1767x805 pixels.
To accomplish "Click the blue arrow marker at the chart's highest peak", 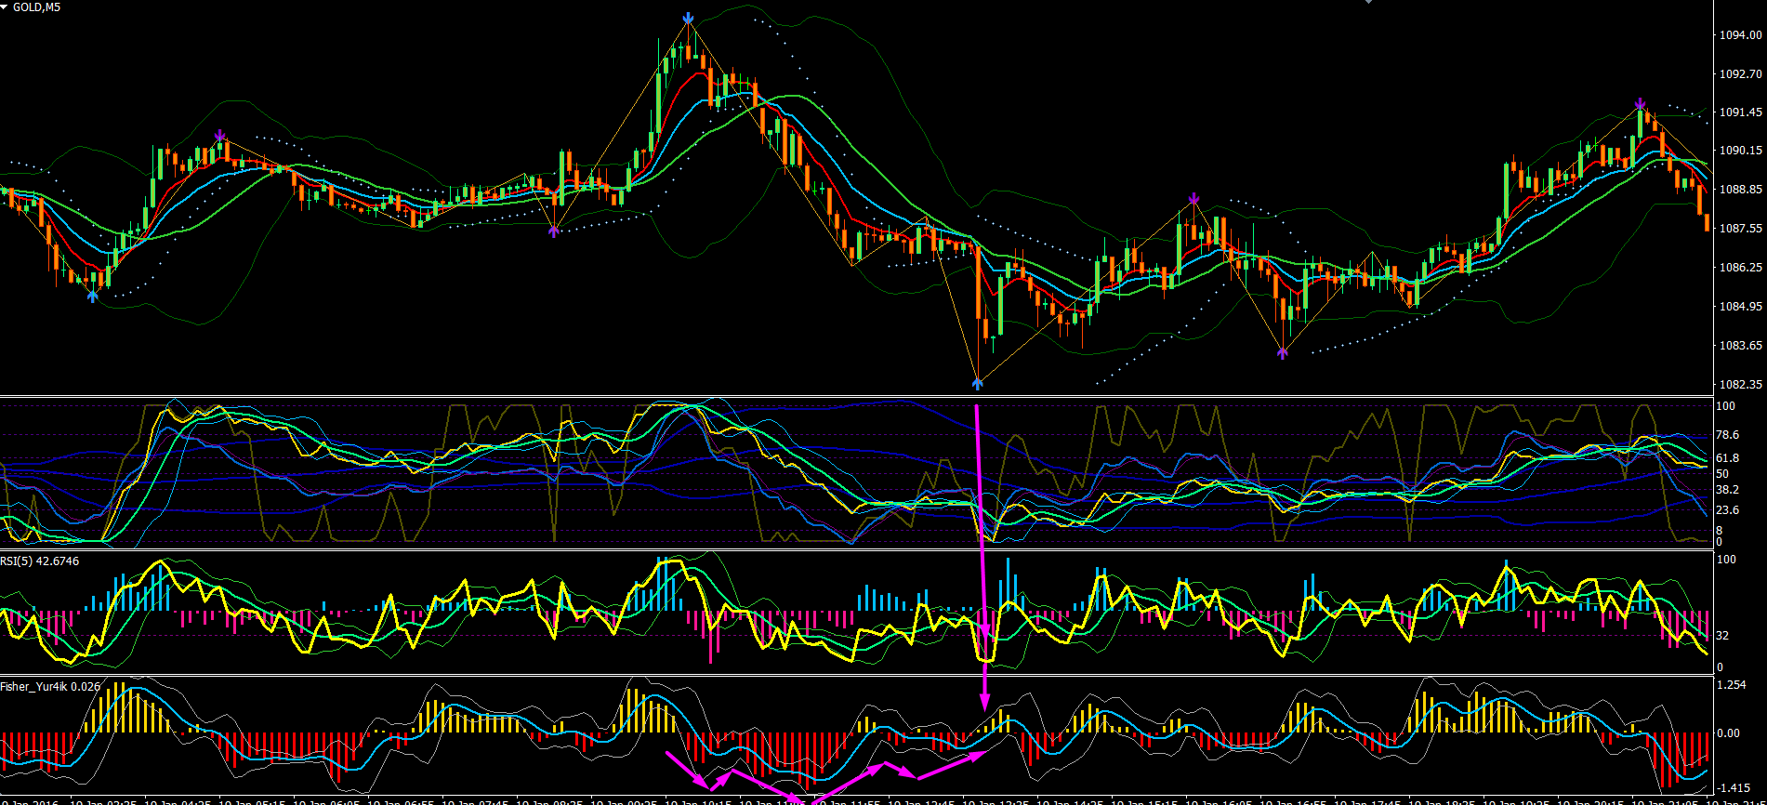I will (688, 18).
